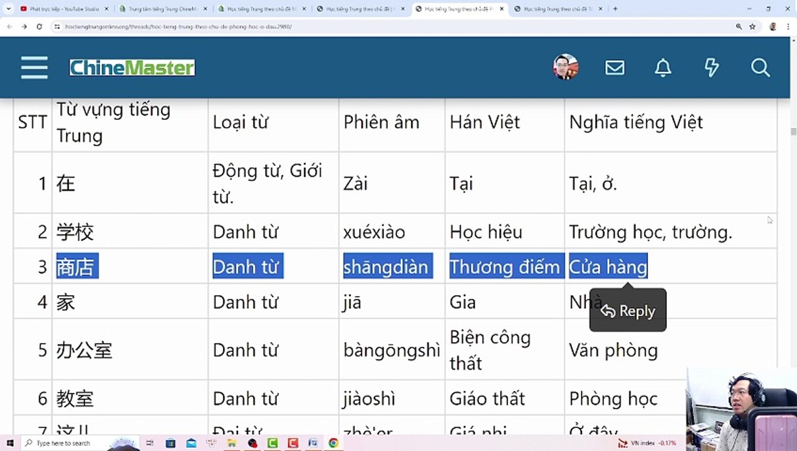Switch to the YouTube Studio browser tab

65,9
